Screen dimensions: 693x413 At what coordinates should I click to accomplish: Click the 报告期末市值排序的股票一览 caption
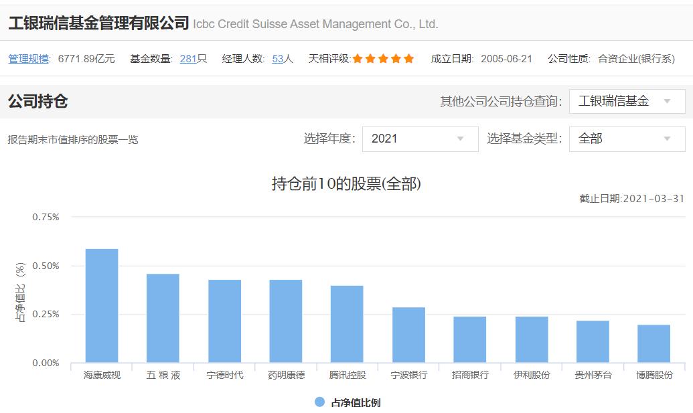click(x=73, y=140)
